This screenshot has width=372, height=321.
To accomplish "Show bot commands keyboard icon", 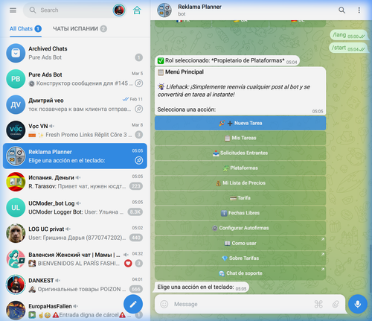I will (x=318, y=304).
